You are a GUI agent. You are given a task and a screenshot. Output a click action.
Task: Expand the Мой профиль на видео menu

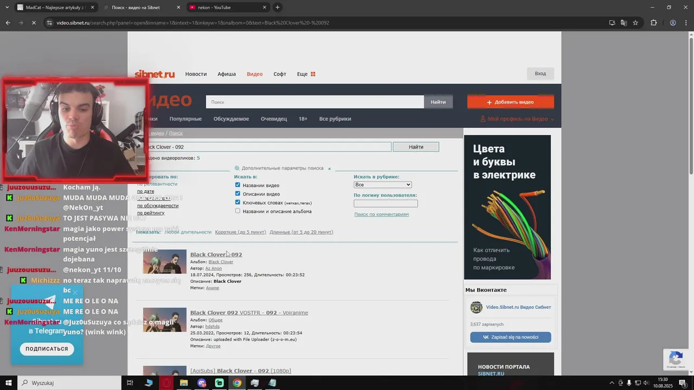click(x=517, y=119)
